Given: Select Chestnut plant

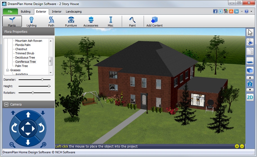Looking at the screenshot, I should [x=21, y=49].
